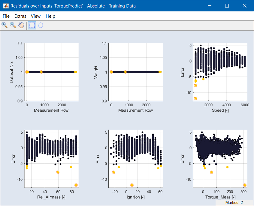Viewport: 254px width, 206px height.
Task: Click the lowest marked outlier in Speed plot
Action: click(195, 98)
